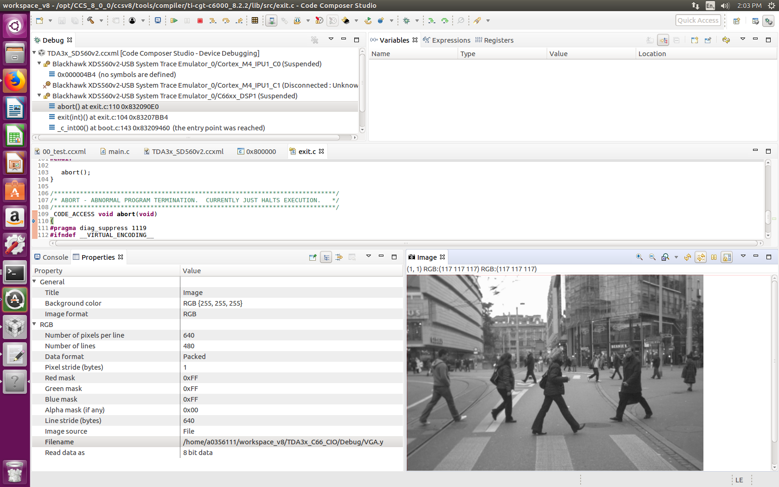Click the Build hammer icon
This screenshot has height=487, width=779.
(91, 21)
